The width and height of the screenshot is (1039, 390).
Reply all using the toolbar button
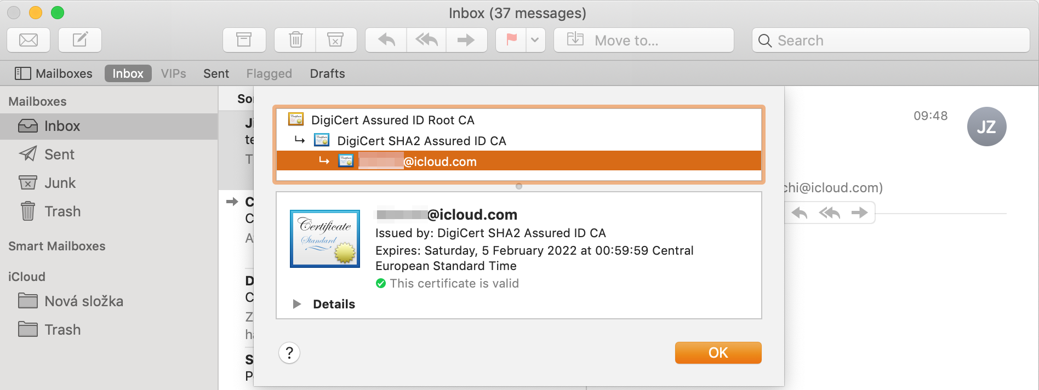click(x=426, y=40)
